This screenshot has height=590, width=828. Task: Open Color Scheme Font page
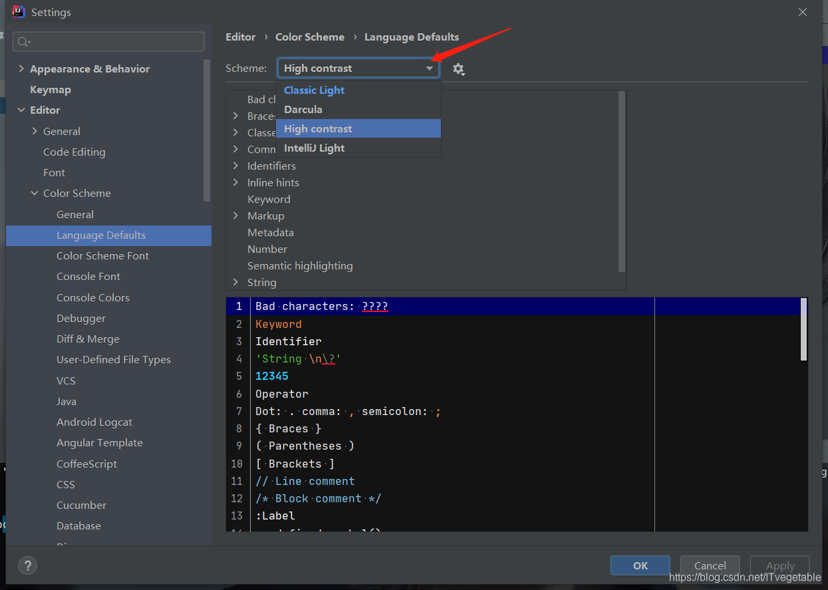103,256
